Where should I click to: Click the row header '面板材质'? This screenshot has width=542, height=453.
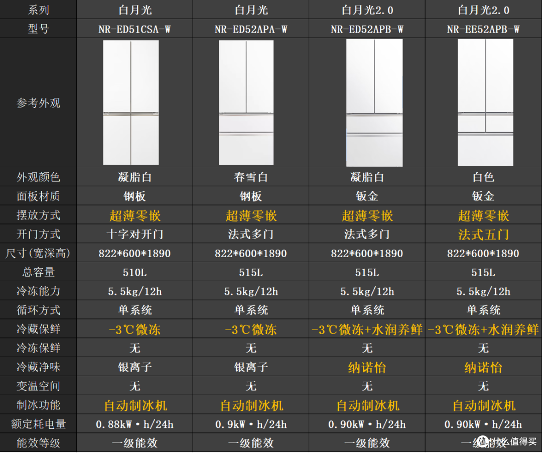pyautogui.click(x=38, y=196)
